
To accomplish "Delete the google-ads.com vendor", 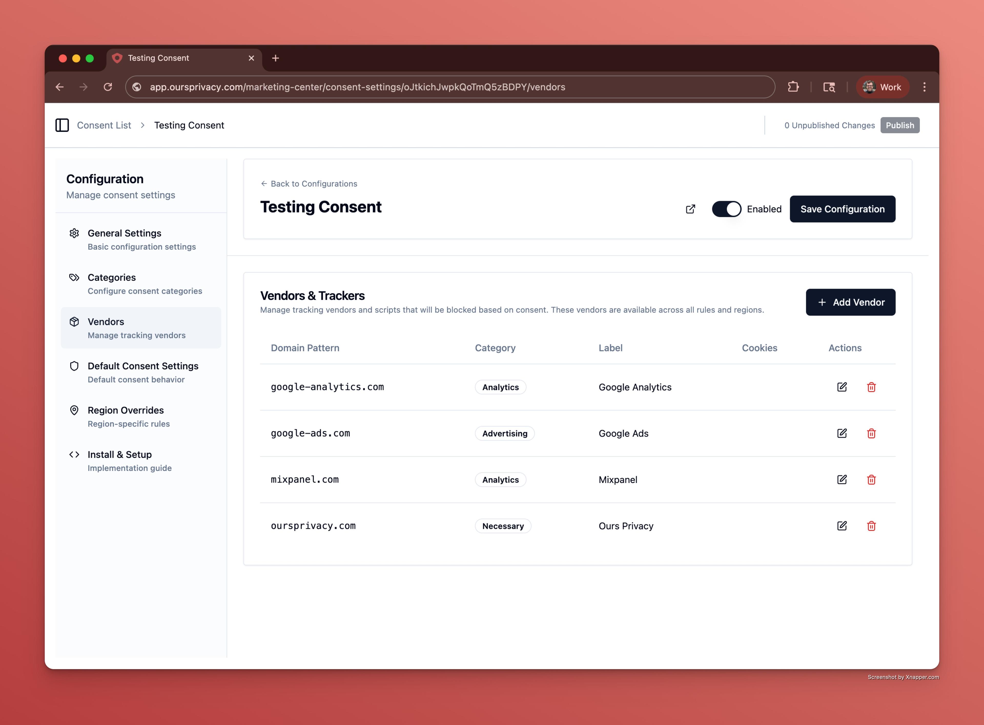I will (871, 434).
